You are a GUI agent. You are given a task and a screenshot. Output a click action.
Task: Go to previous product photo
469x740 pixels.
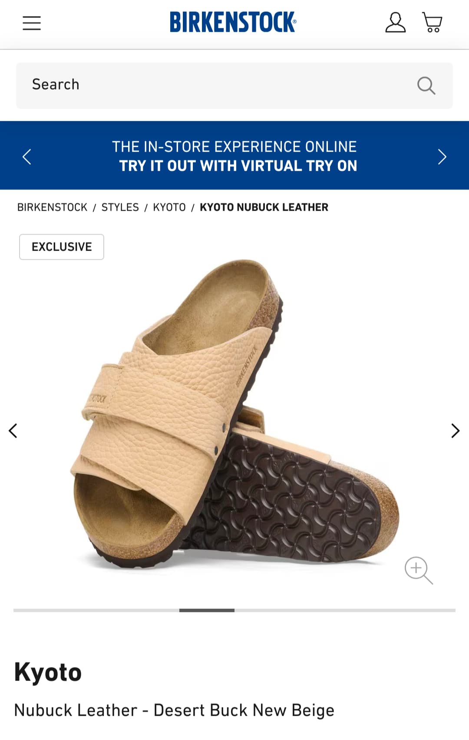(13, 431)
